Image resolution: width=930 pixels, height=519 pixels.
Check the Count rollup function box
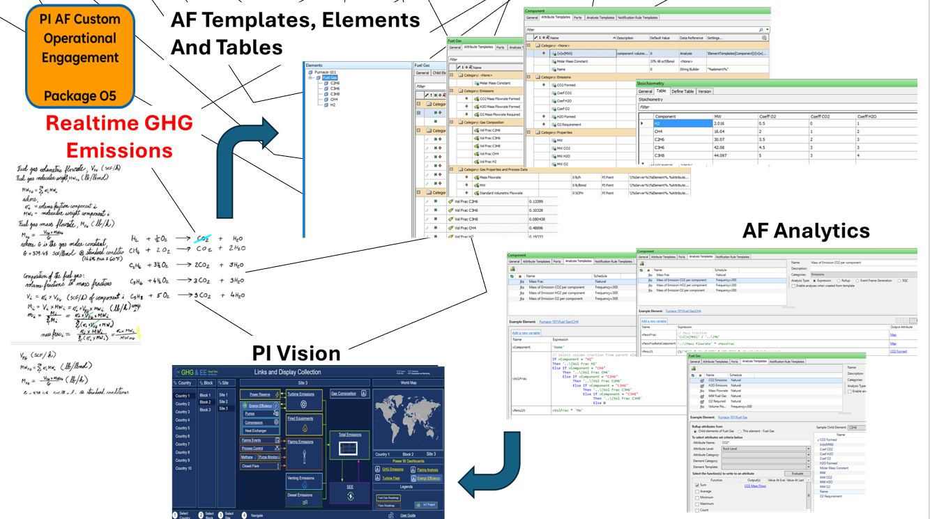coord(697,511)
